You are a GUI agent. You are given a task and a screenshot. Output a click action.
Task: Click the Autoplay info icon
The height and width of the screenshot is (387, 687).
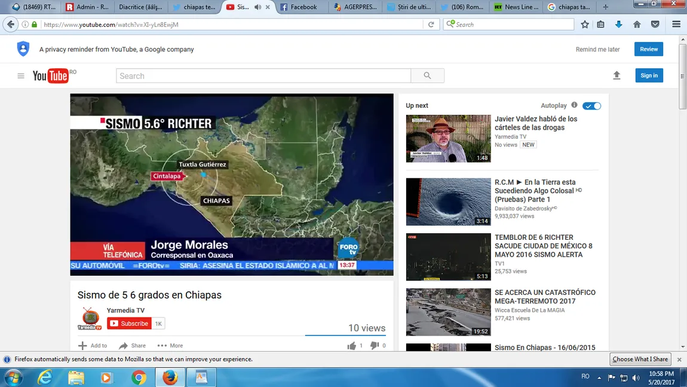tap(575, 105)
